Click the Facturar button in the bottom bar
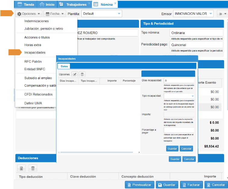 (191, 185)
